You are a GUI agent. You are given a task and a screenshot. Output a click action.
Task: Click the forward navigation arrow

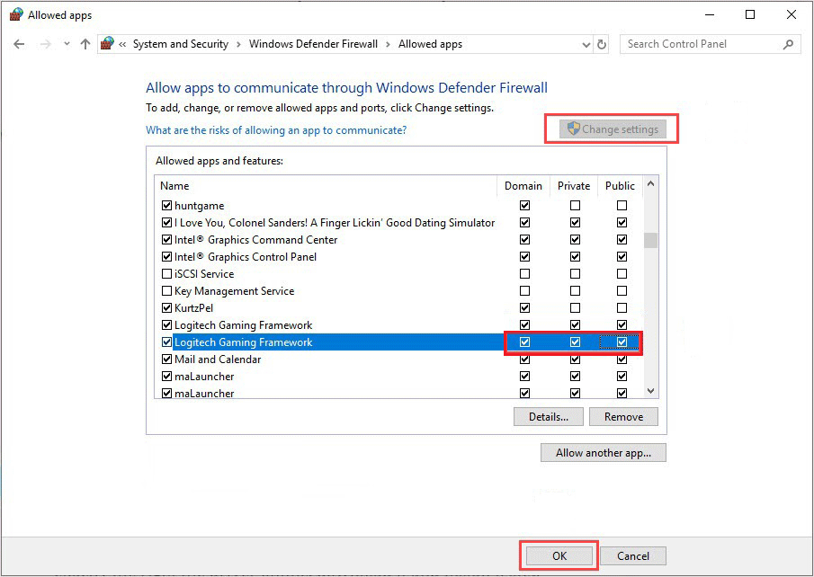[x=46, y=44]
